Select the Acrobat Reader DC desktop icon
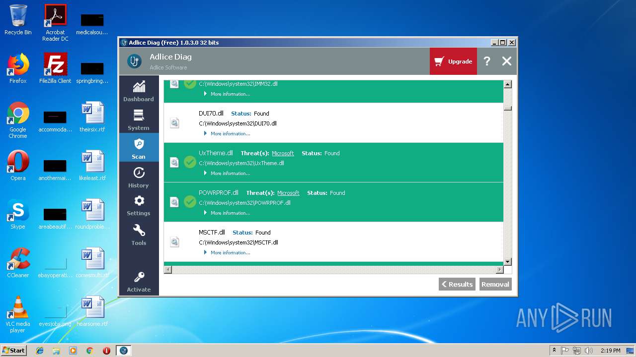636x357 pixels. [x=55, y=23]
